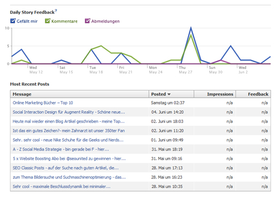The width and height of the screenshot is (278, 198).
Task: Open A - Z Social Media Strategie post
Action: (61, 149)
